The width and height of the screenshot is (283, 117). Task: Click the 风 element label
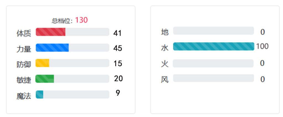pos(165,80)
